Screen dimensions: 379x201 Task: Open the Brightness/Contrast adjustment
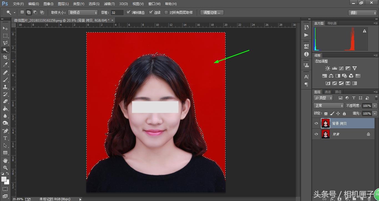click(327, 68)
